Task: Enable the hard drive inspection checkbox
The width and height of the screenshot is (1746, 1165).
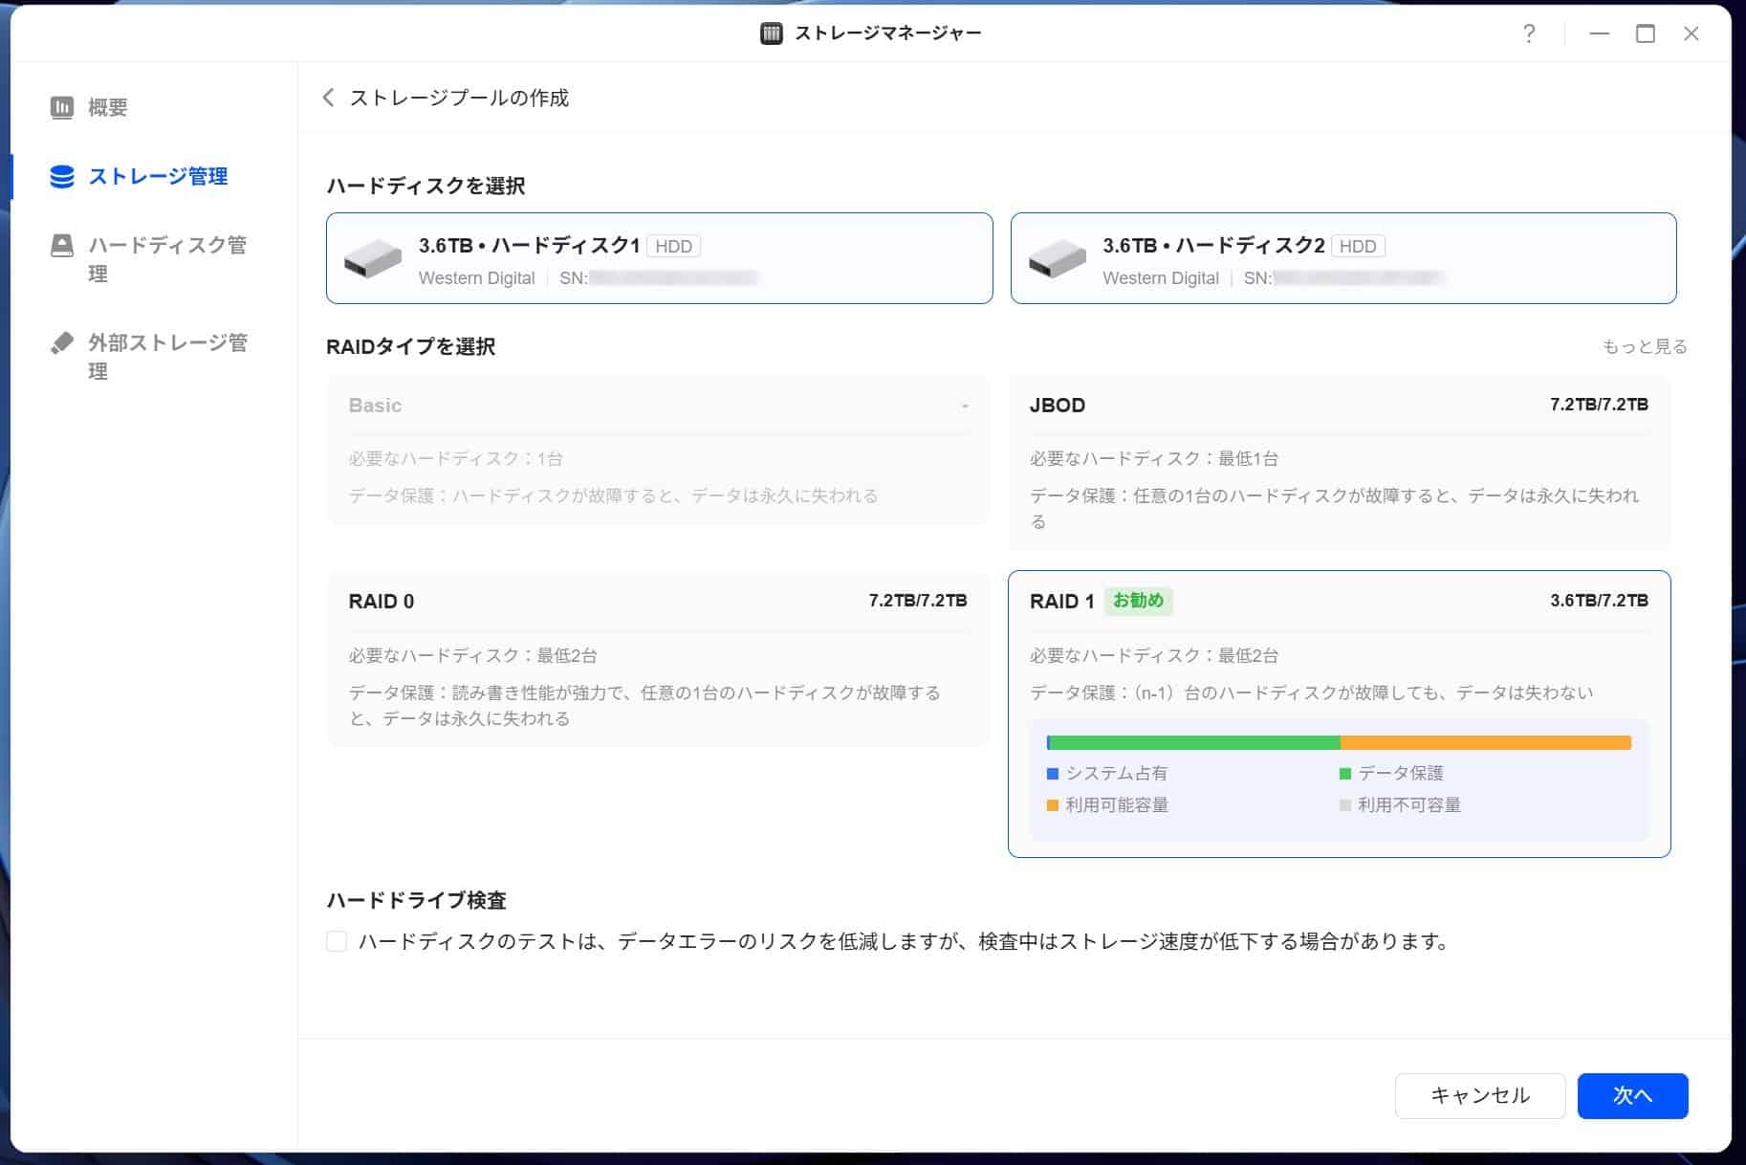Action: 337,941
